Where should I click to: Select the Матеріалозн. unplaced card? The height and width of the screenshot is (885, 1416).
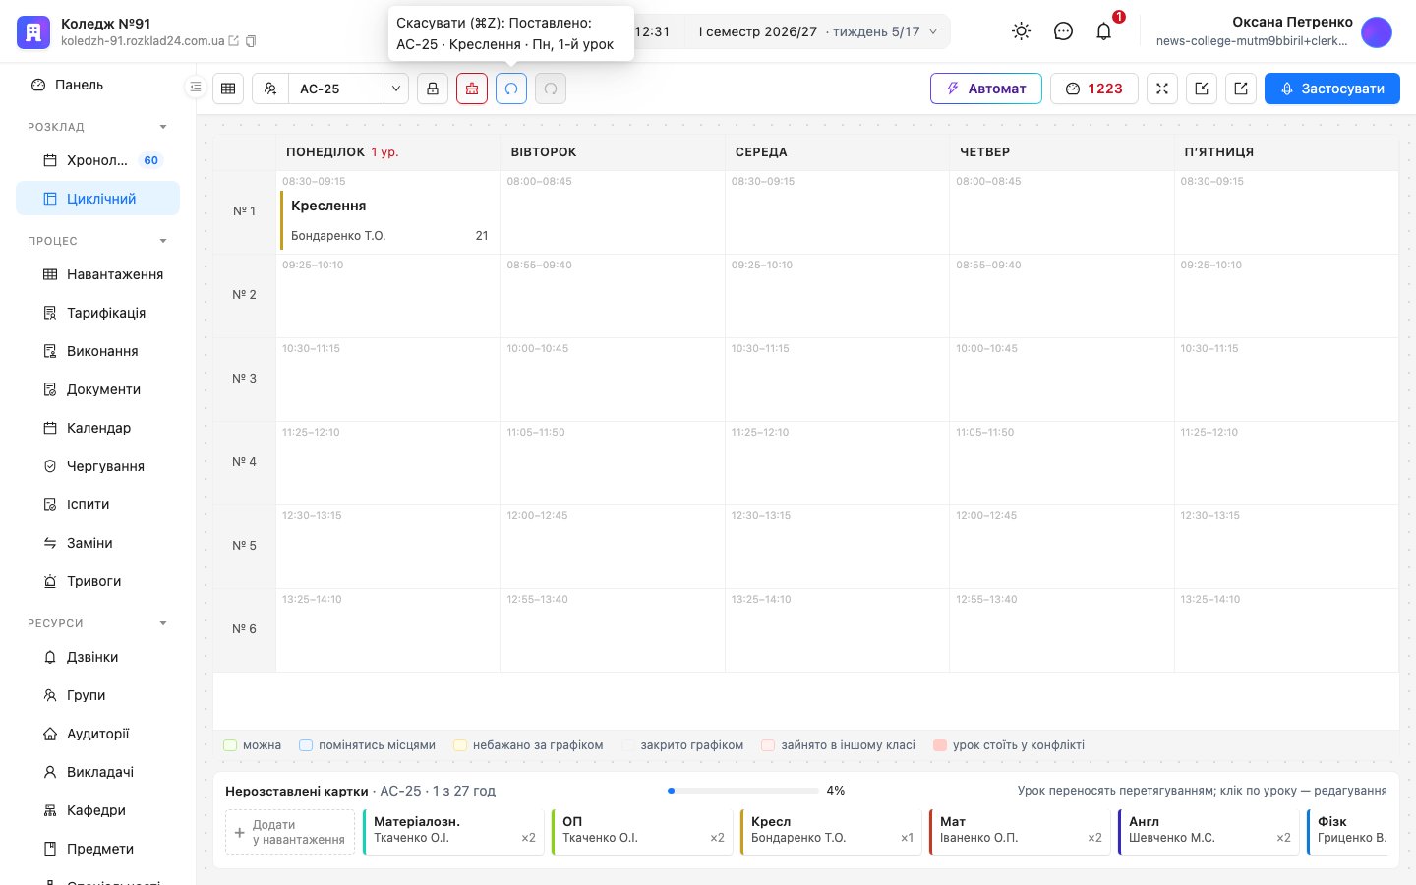[453, 832]
